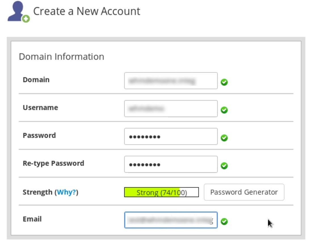Screen dimensions: 311x243
Task: Click the green checkmark beside the Password field
Action: [x=224, y=138]
